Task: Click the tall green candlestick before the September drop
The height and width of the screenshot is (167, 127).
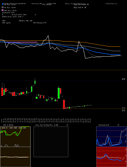Action: click(x=59, y=93)
